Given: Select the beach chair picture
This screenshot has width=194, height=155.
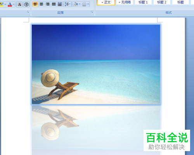Looking at the screenshot, I should tap(96, 64).
